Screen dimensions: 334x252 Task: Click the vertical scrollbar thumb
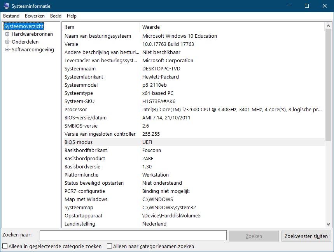(328, 85)
